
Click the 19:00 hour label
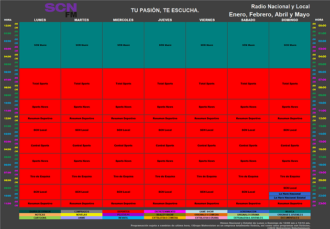pyautogui.click(x=322, y=172)
